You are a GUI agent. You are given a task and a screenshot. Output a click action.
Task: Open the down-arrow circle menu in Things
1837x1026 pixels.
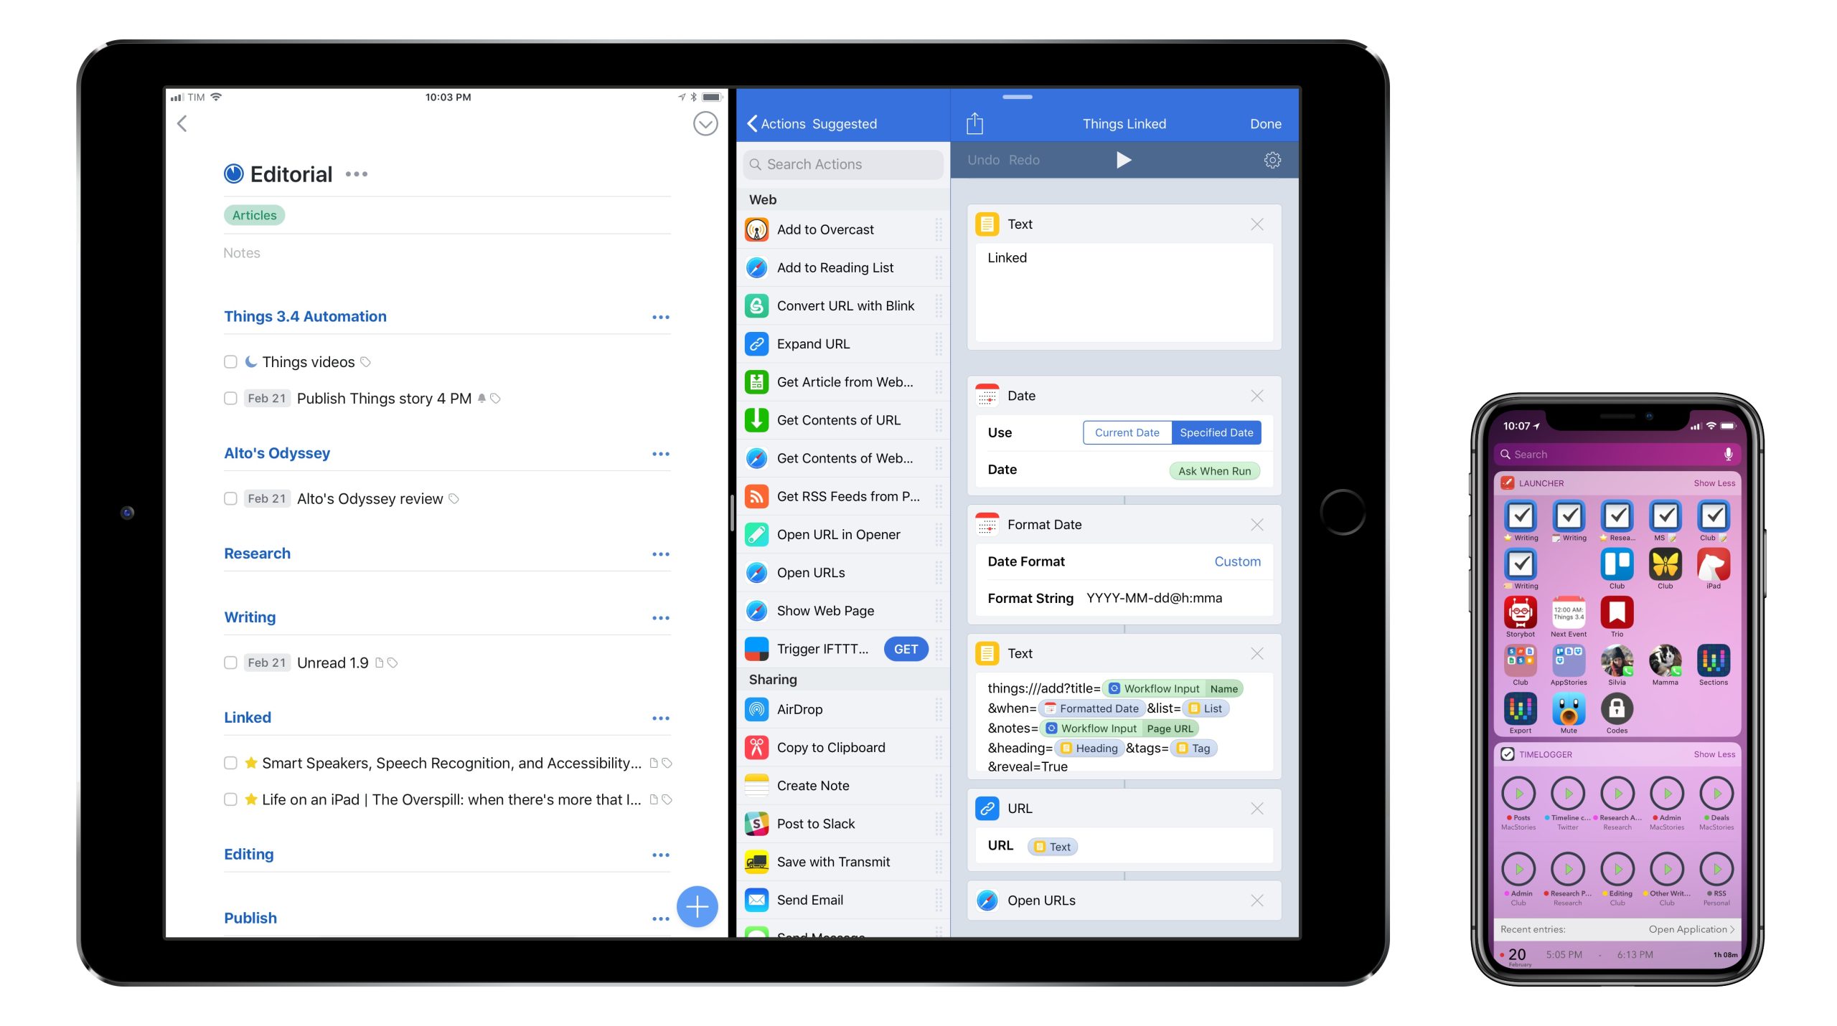[x=705, y=123]
